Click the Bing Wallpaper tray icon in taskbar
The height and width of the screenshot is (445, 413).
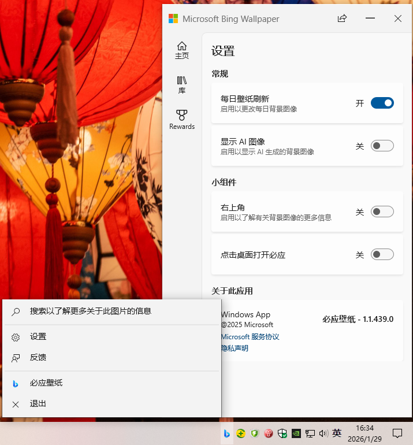coord(226,433)
